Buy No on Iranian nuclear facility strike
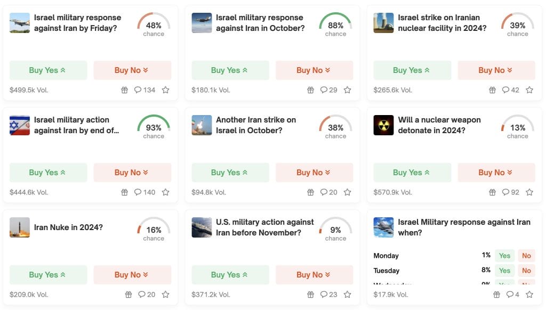Viewport: 546px width, 310px height. [496, 70]
